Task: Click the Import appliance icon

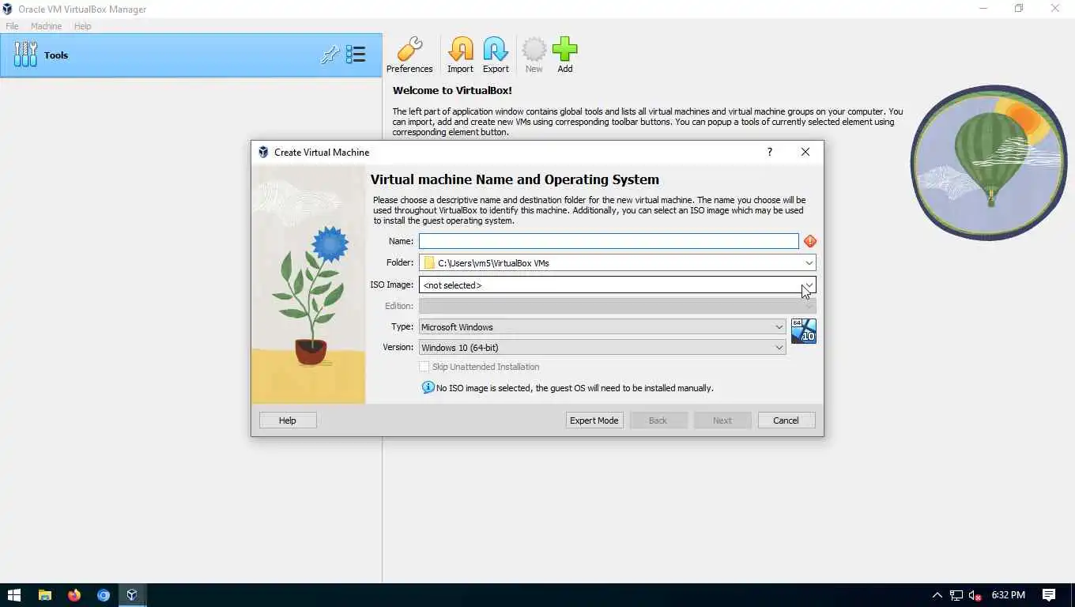Action: click(x=460, y=55)
